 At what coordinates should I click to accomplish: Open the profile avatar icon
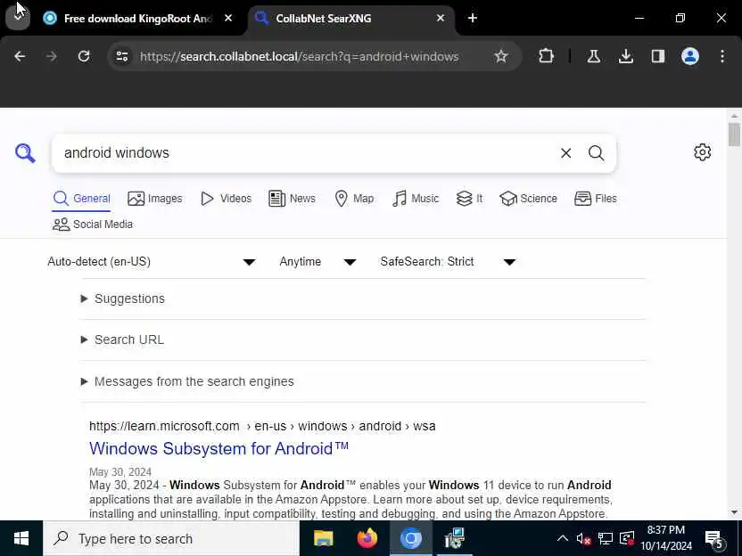pyautogui.click(x=690, y=57)
